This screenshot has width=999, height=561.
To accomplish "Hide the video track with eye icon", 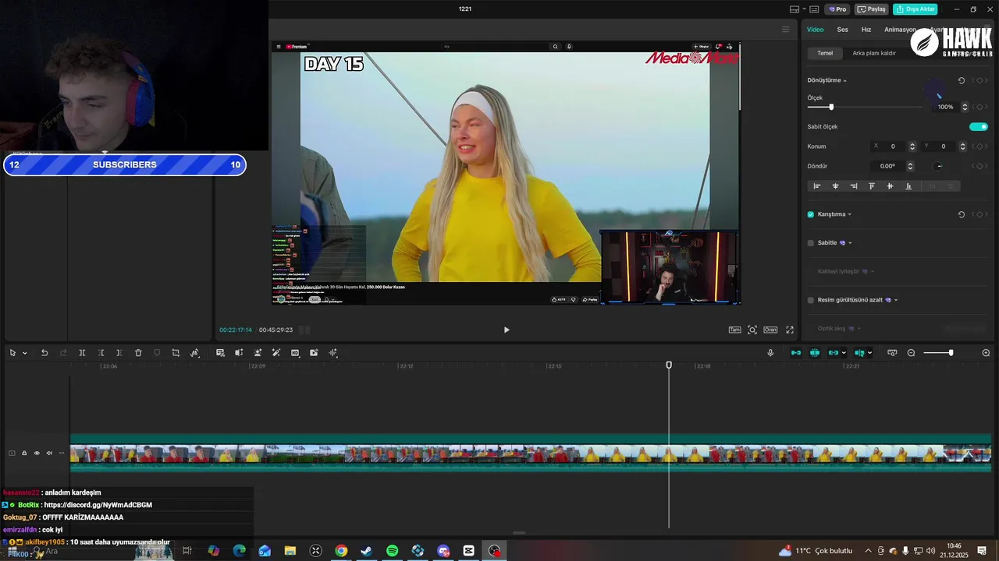I will point(36,453).
